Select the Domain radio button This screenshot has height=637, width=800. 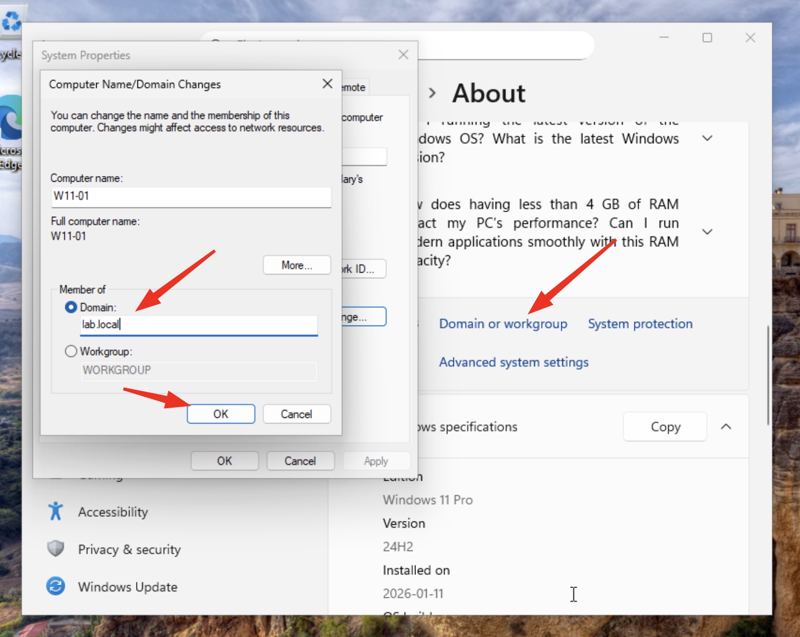pyautogui.click(x=71, y=307)
